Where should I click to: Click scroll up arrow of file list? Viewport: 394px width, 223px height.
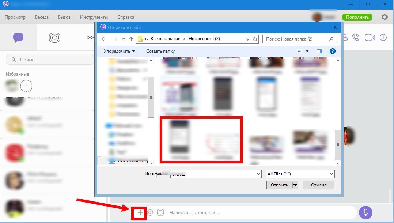pos(338,61)
